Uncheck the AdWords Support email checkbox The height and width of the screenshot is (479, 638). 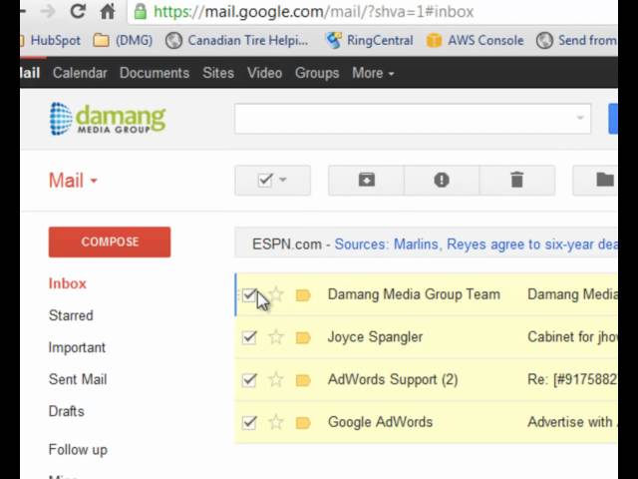(249, 380)
